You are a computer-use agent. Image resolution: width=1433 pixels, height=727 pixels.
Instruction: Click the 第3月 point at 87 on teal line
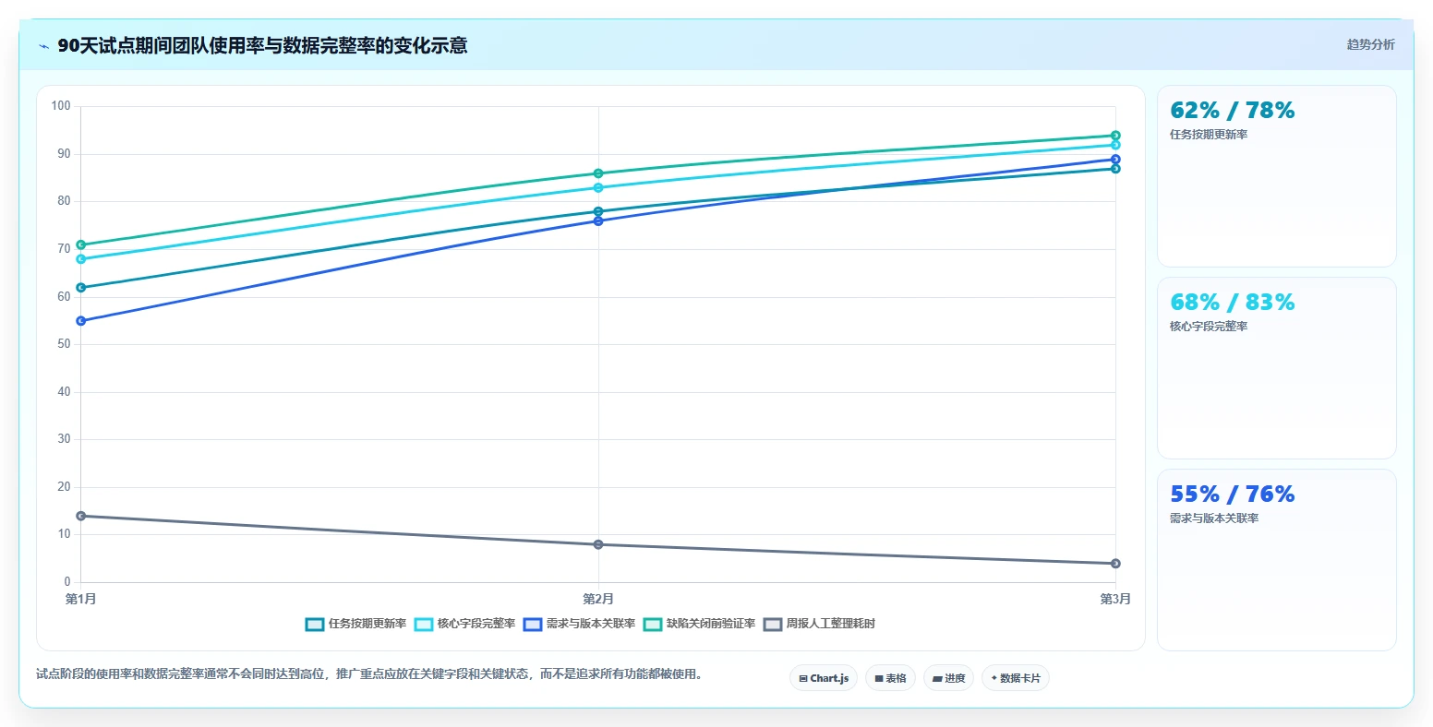point(1115,169)
